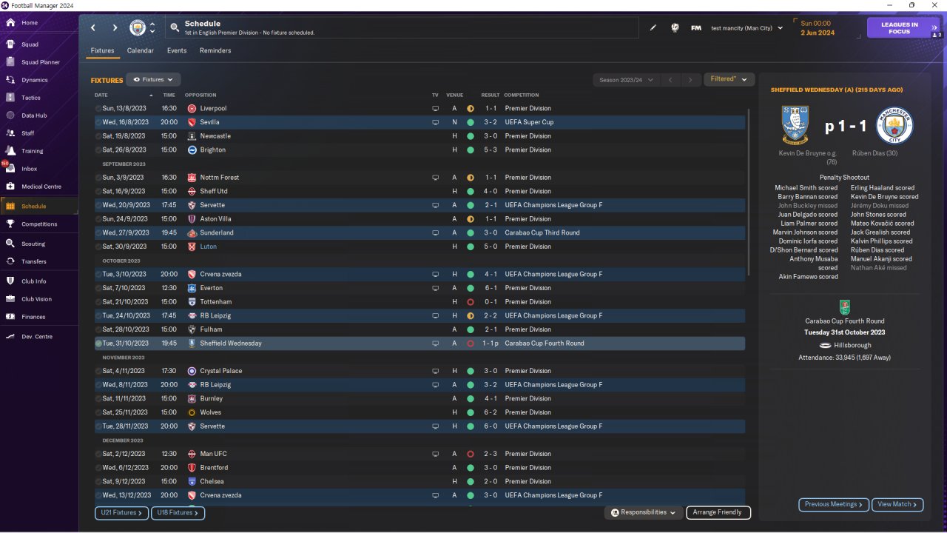The height and width of the screenshot is (533, 947).
Task: Switch to the Fixtures tab
Action: click(102, 51)
